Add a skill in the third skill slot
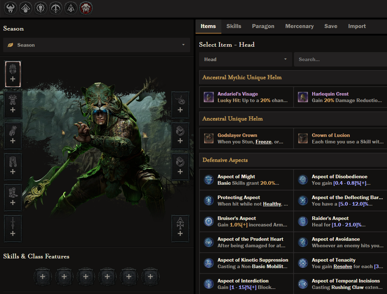 point(86,276)
